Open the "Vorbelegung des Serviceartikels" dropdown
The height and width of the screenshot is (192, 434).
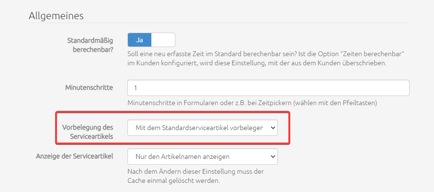point(202,128)
